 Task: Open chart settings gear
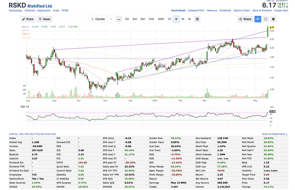click(273, 19)
